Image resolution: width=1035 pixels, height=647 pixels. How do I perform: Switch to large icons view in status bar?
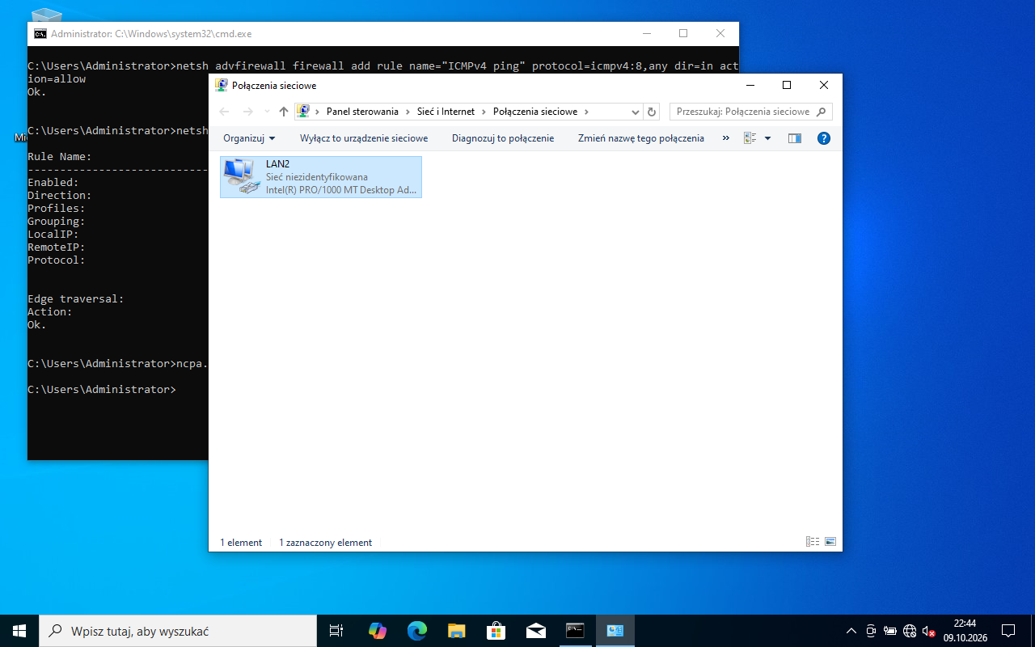coord(830,542)
